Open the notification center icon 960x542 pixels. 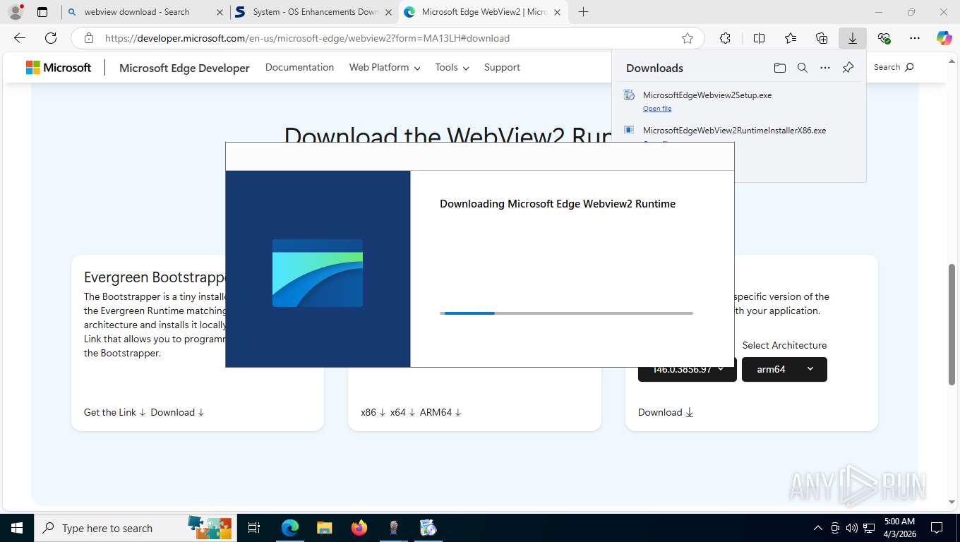coord(936,528)
